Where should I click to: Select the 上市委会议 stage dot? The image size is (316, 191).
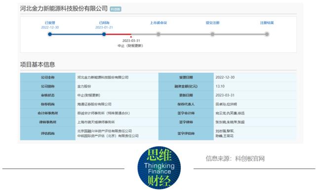point(158,34)
